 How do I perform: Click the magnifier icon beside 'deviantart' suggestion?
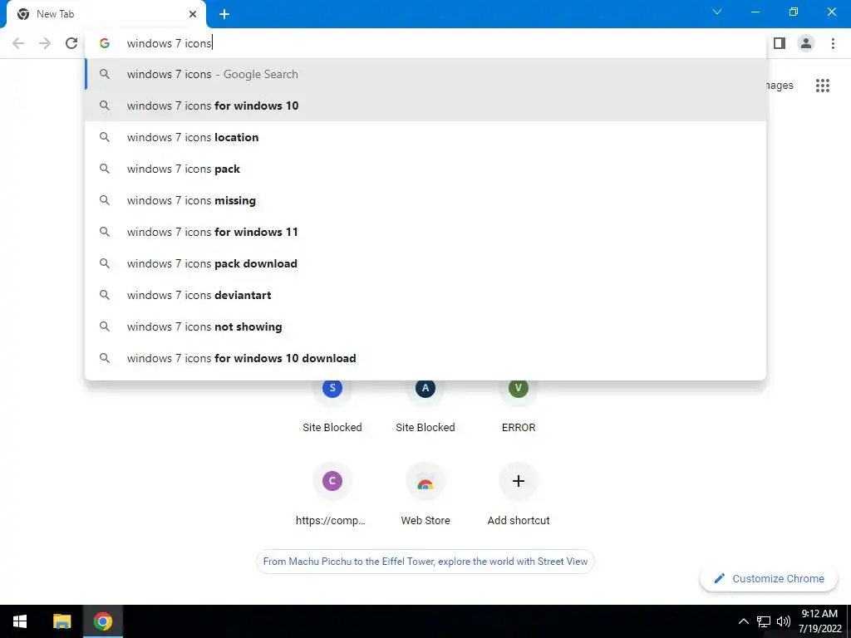tap(105, 295)
